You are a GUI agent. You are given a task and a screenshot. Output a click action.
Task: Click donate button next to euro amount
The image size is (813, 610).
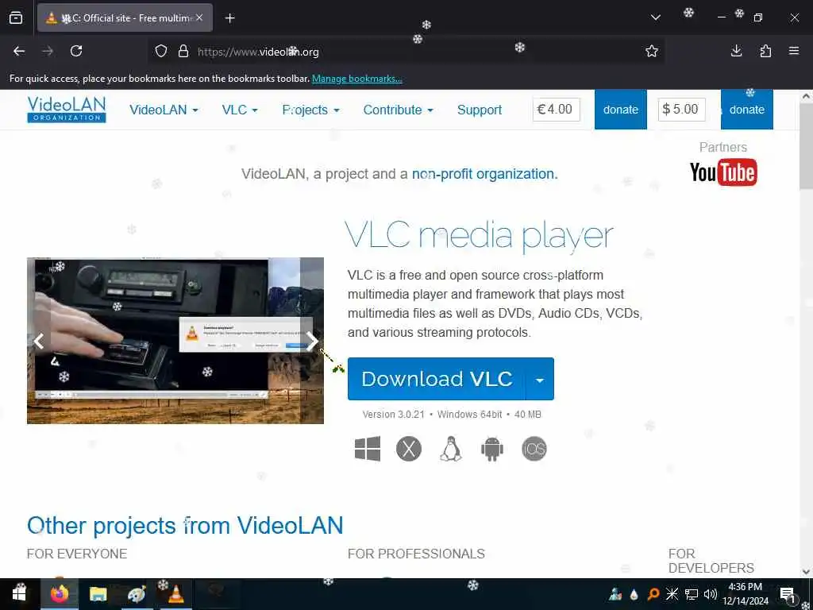[x=621, y=110]
